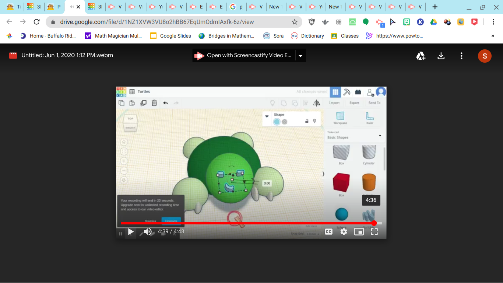Click the file name Untitled: Jun 1, 2020
The image size is (503, 283).
pos(67,55)
